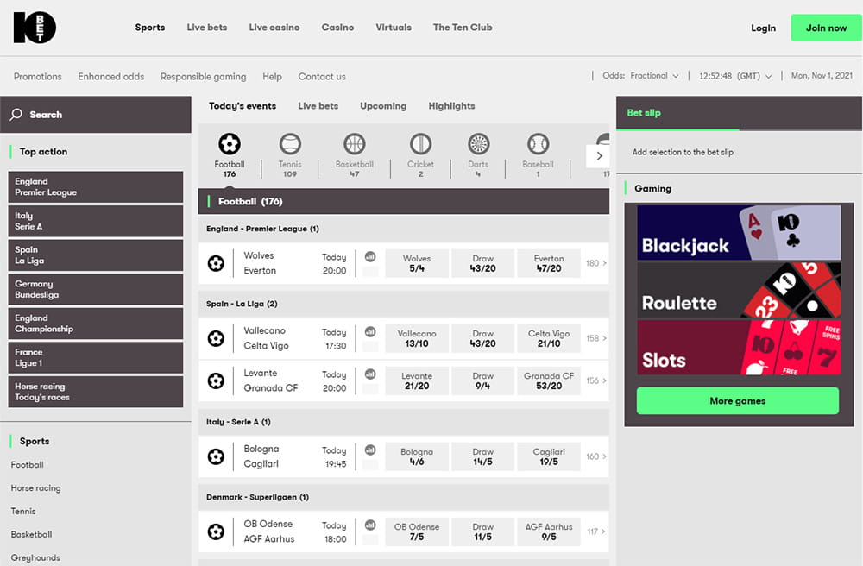Switch to the Today's events tab
This screenshot has width=863, height=566.
click(243, 106)
